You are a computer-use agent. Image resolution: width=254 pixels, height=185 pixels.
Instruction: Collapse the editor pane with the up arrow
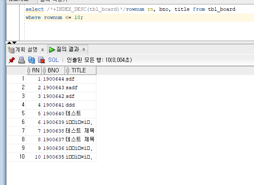10,42
